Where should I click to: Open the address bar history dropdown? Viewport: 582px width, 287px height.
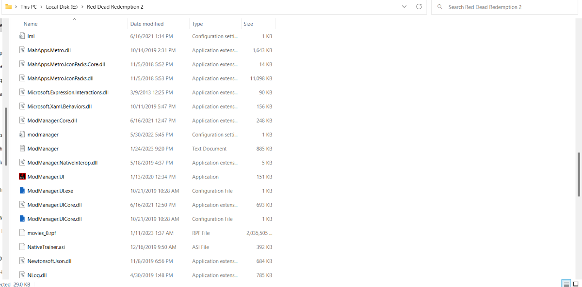[404, 7]
